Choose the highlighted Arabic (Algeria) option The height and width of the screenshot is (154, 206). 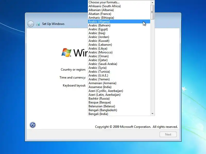point(119,22)
